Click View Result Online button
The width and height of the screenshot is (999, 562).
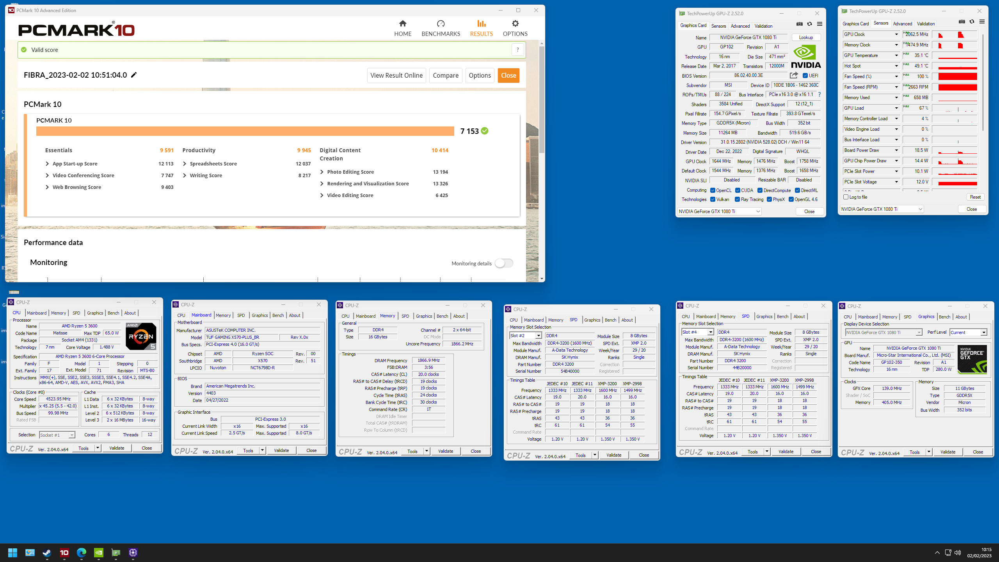[x=396, y=75]
